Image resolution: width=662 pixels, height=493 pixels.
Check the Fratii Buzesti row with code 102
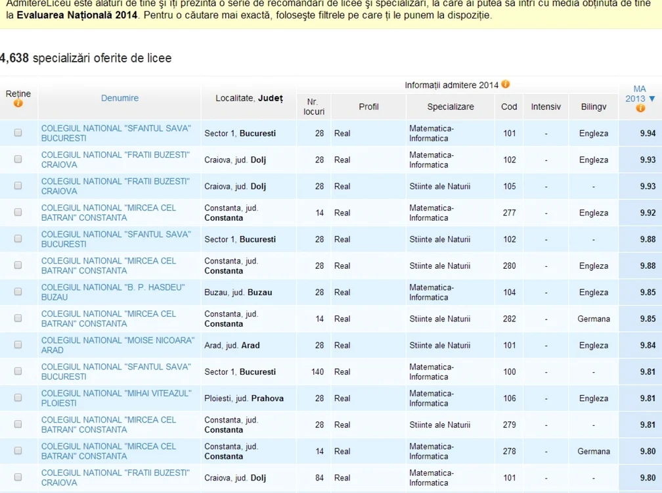coord(18,159)
